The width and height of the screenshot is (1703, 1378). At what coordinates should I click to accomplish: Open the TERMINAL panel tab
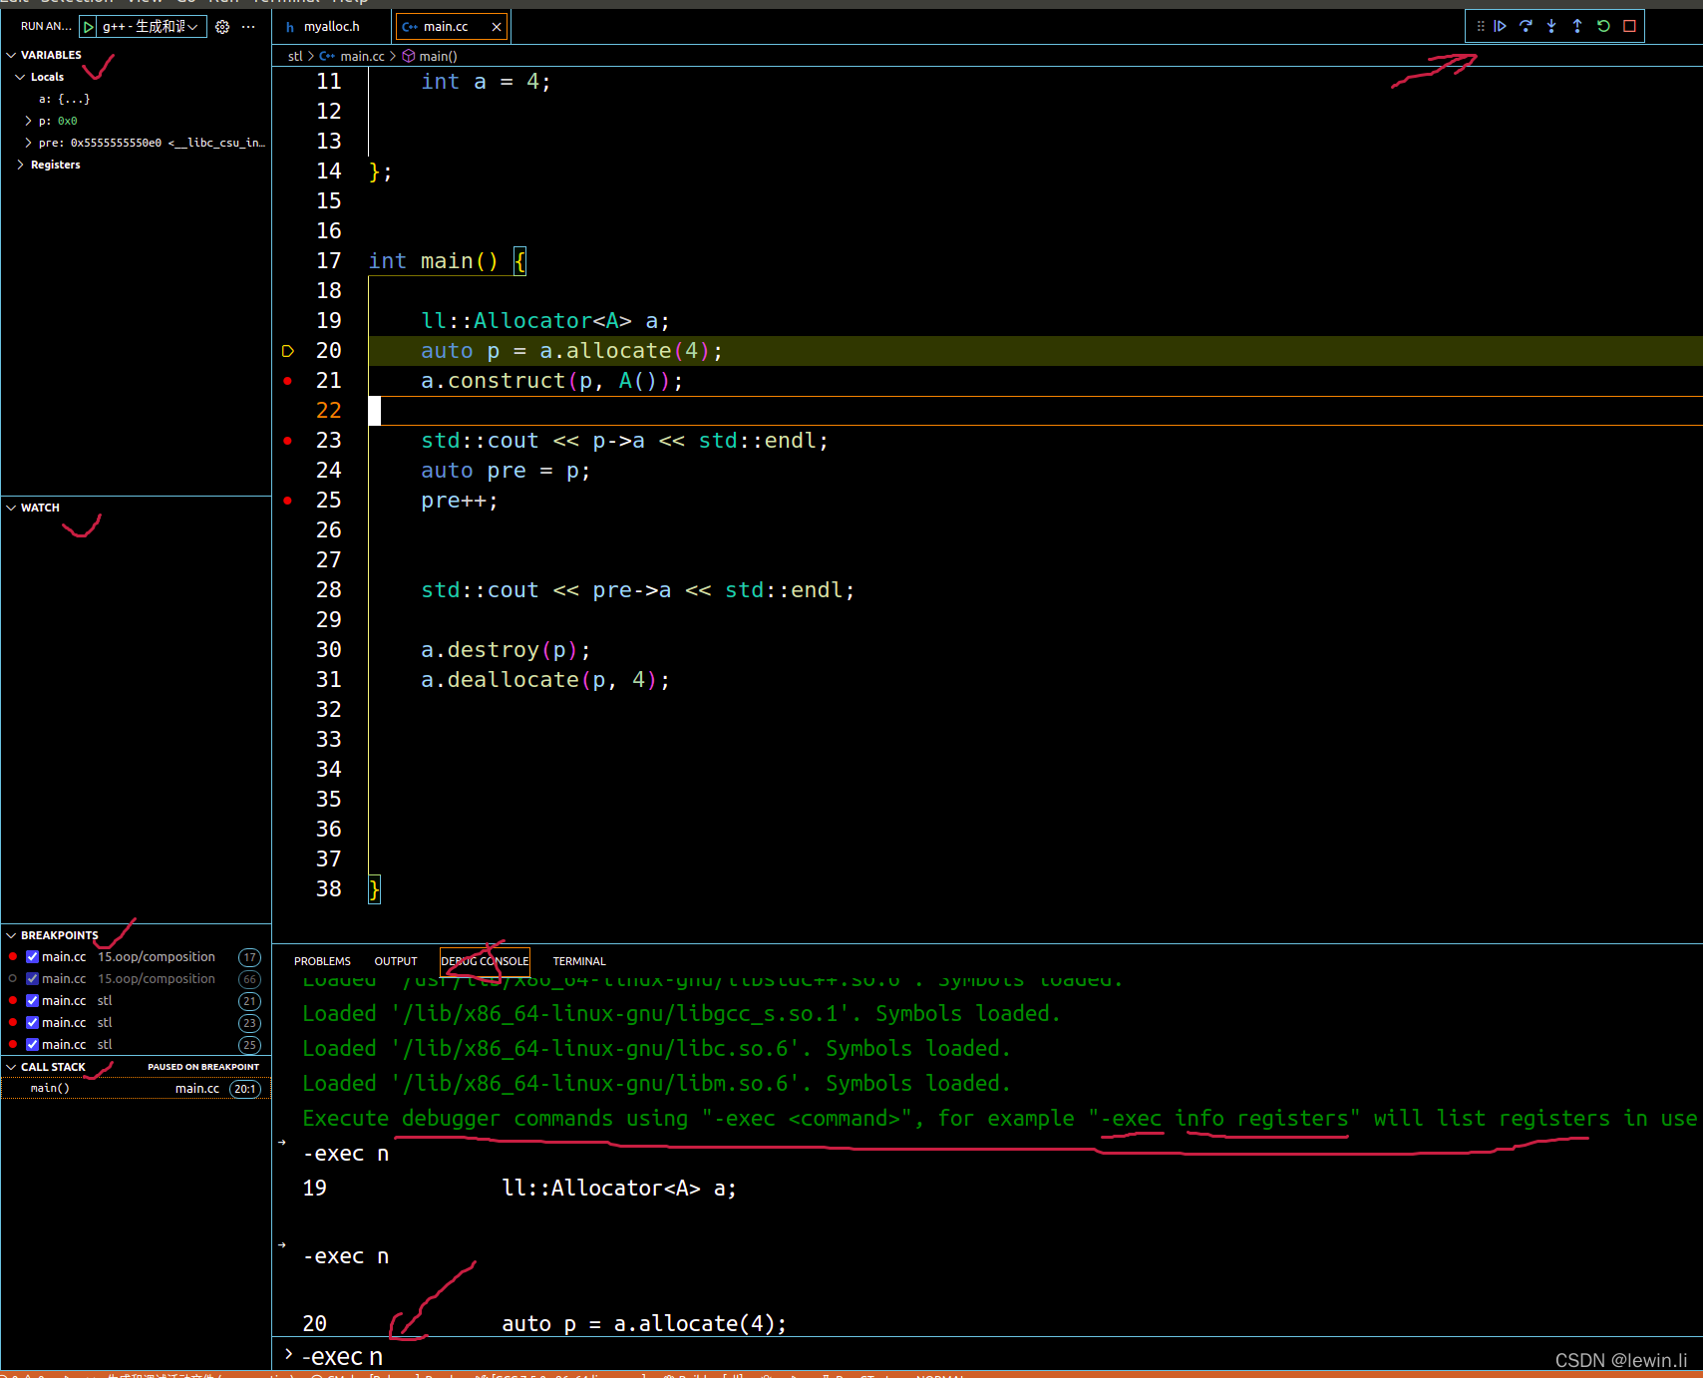tap(579, 961)
